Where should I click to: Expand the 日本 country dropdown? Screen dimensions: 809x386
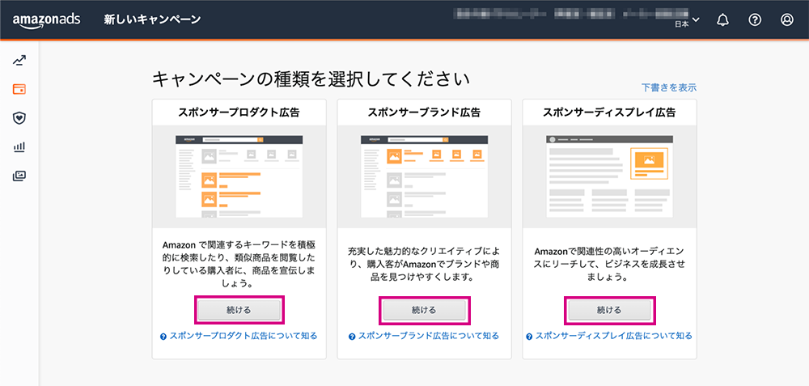[x=686, y=21]
